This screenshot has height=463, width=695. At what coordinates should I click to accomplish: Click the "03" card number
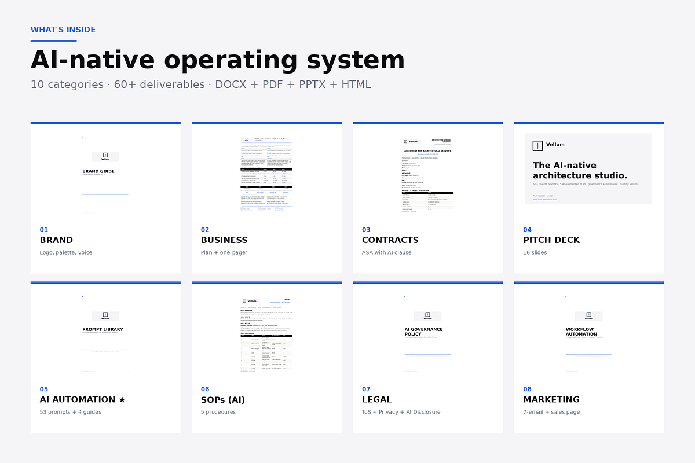[366, 230]
